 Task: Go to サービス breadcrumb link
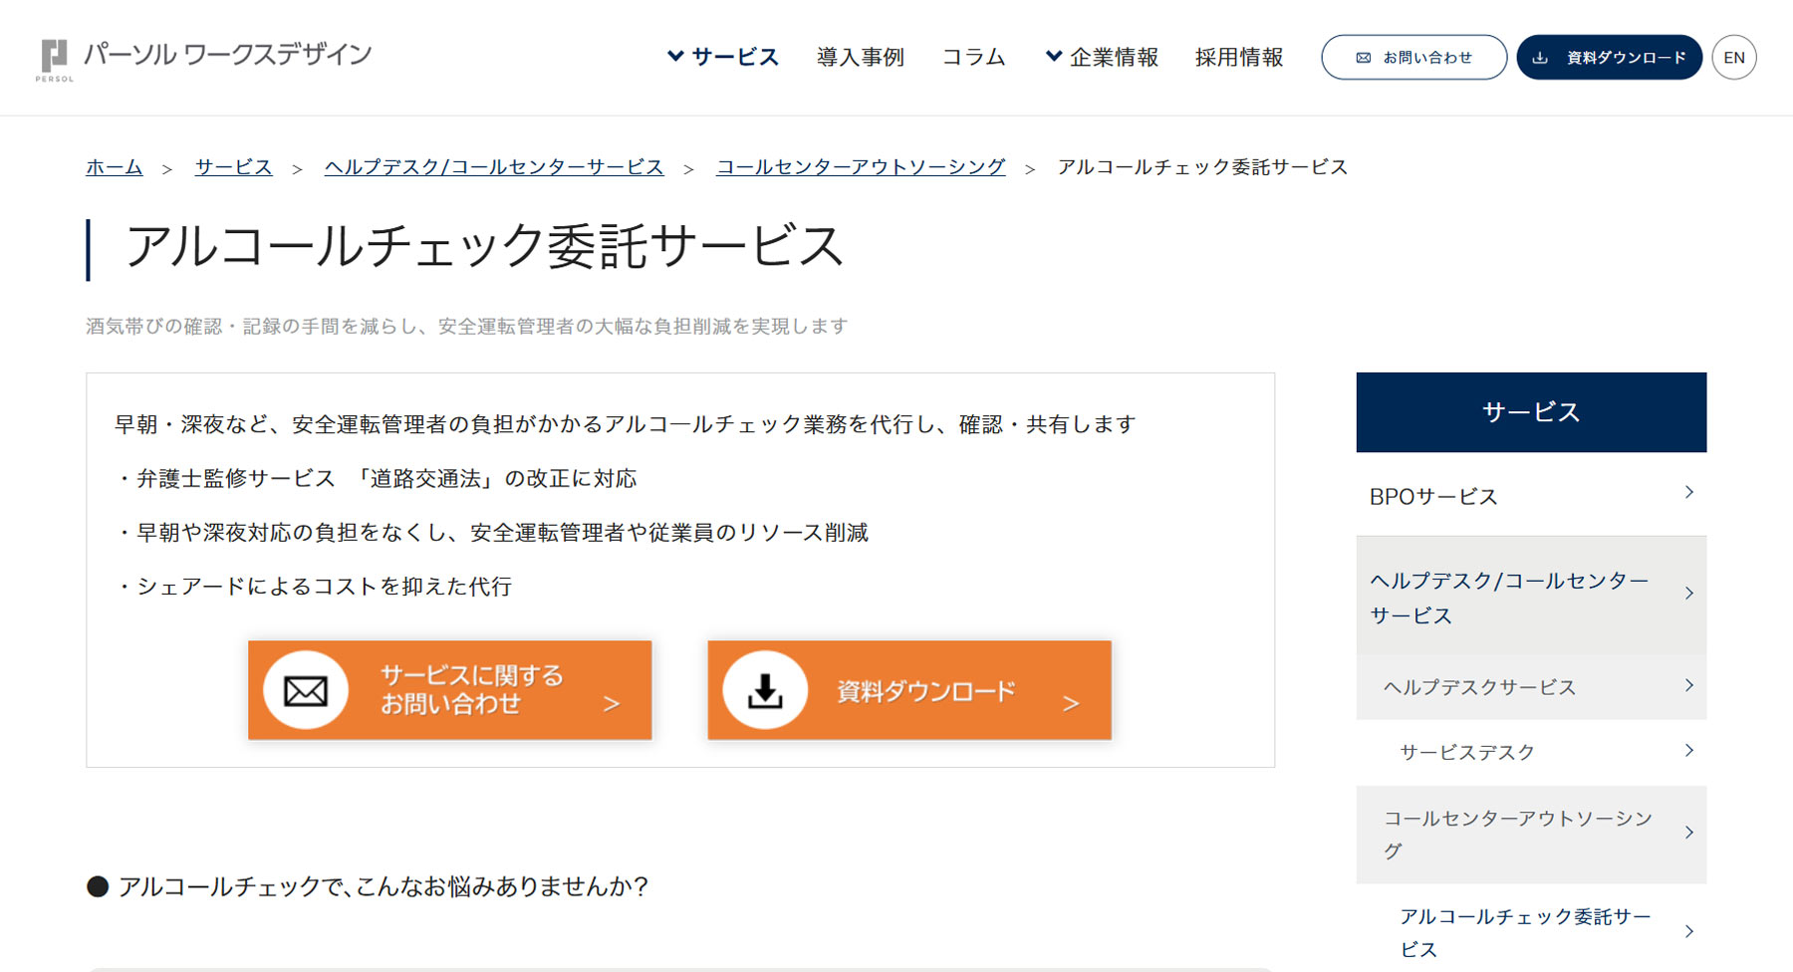click(x=233, y=167)
